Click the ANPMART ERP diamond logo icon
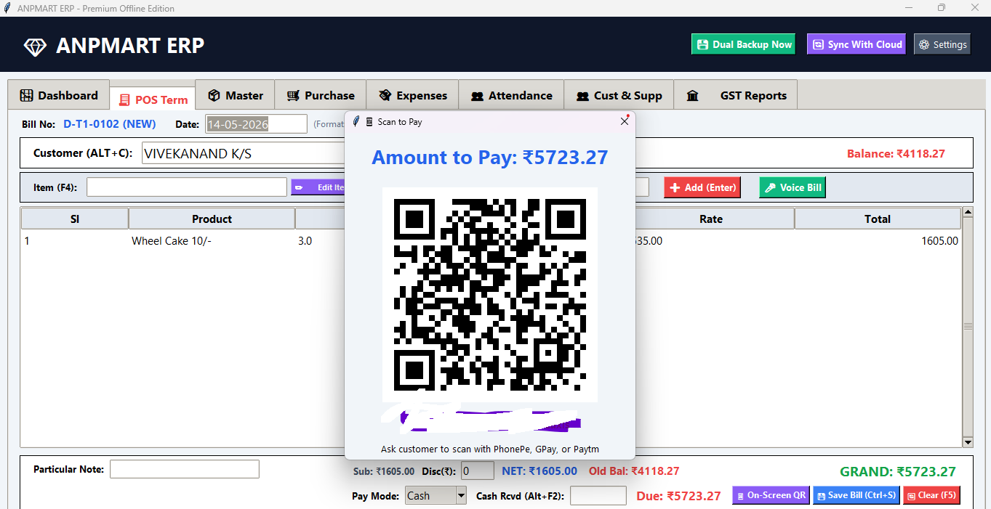This screenshot has width=991, height=509. click(35, 46)
